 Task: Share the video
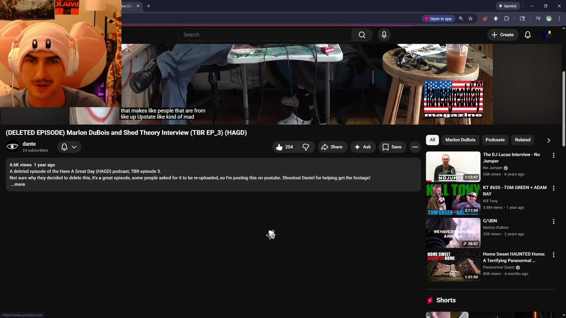[332, 147]
